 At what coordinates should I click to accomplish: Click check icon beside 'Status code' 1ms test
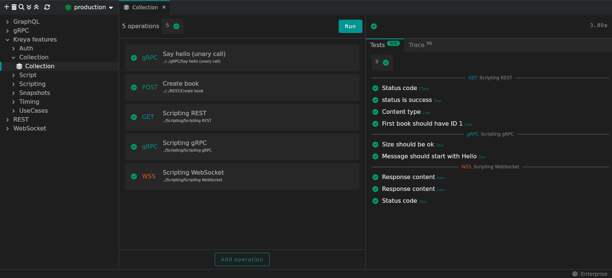click(x=375, y=201)
